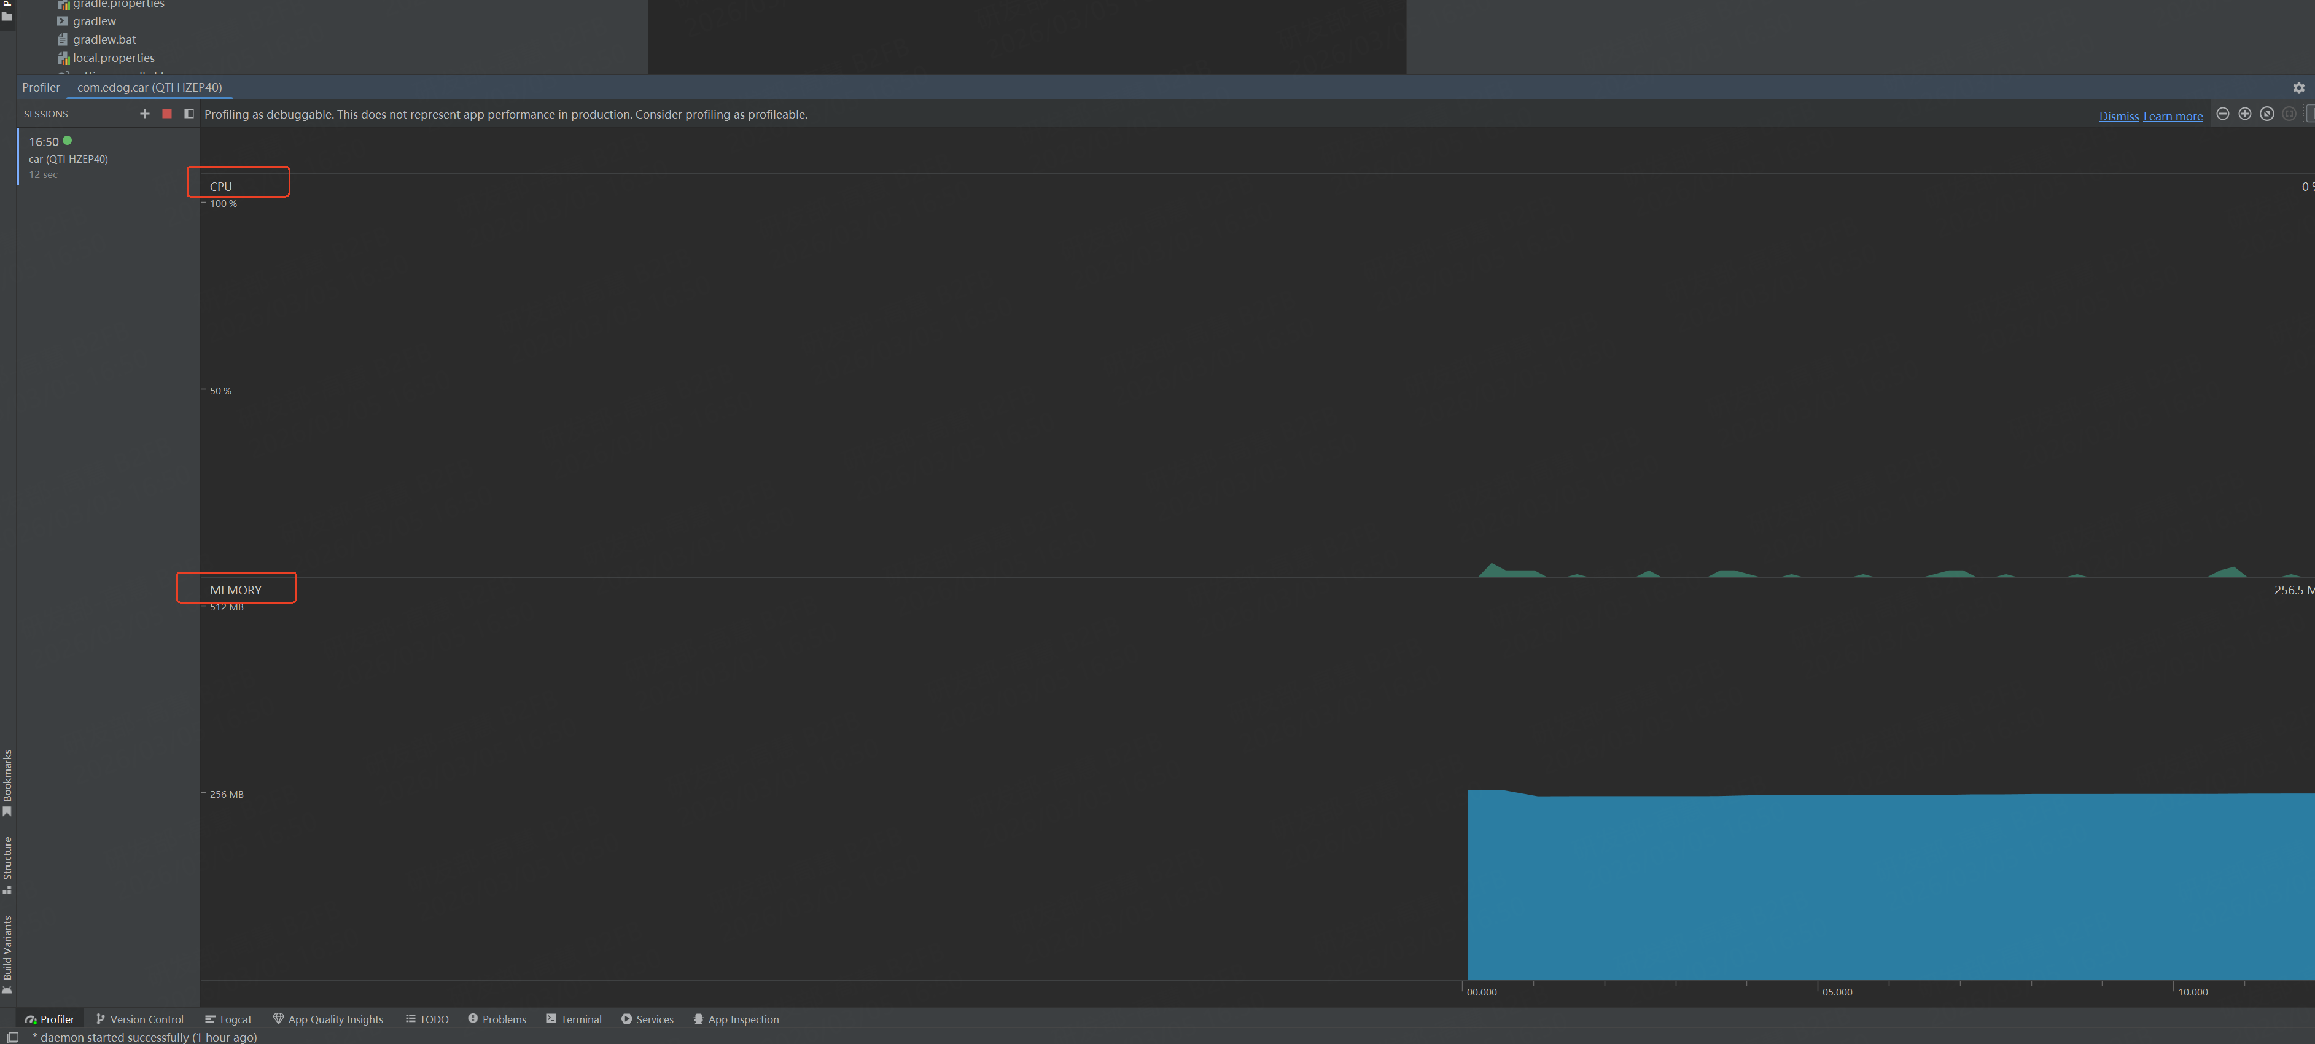The image size is (2315, 1044).
Task: Open the Logcat tool window
Action: tap(228, 1019)
